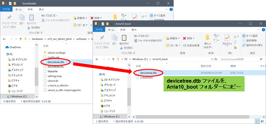The width and height of the screenshot is (266, 124).
Task: Open ファイル tab in bootloader window
Action: tap(6, 10)
